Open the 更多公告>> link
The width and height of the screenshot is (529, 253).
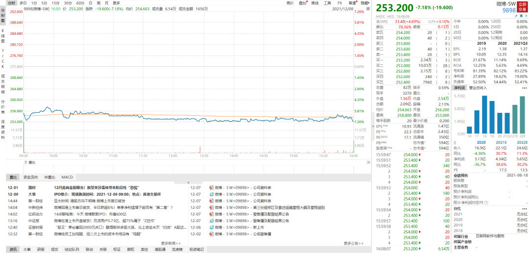[354, 243]
